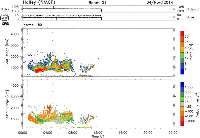Click the date '04/Nov/2014'
Image resolution: width=200 pixels, height=138 pixels.
tap(160, 2)
